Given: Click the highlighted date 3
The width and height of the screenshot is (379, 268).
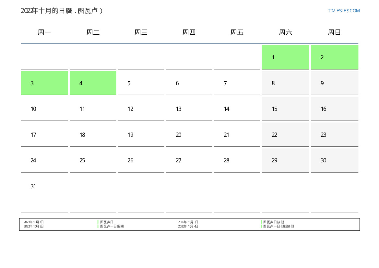Looking at the screenshot, I should point(44,83).
